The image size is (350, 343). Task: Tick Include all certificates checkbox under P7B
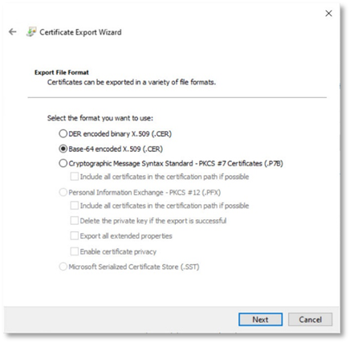coord(74,177)
